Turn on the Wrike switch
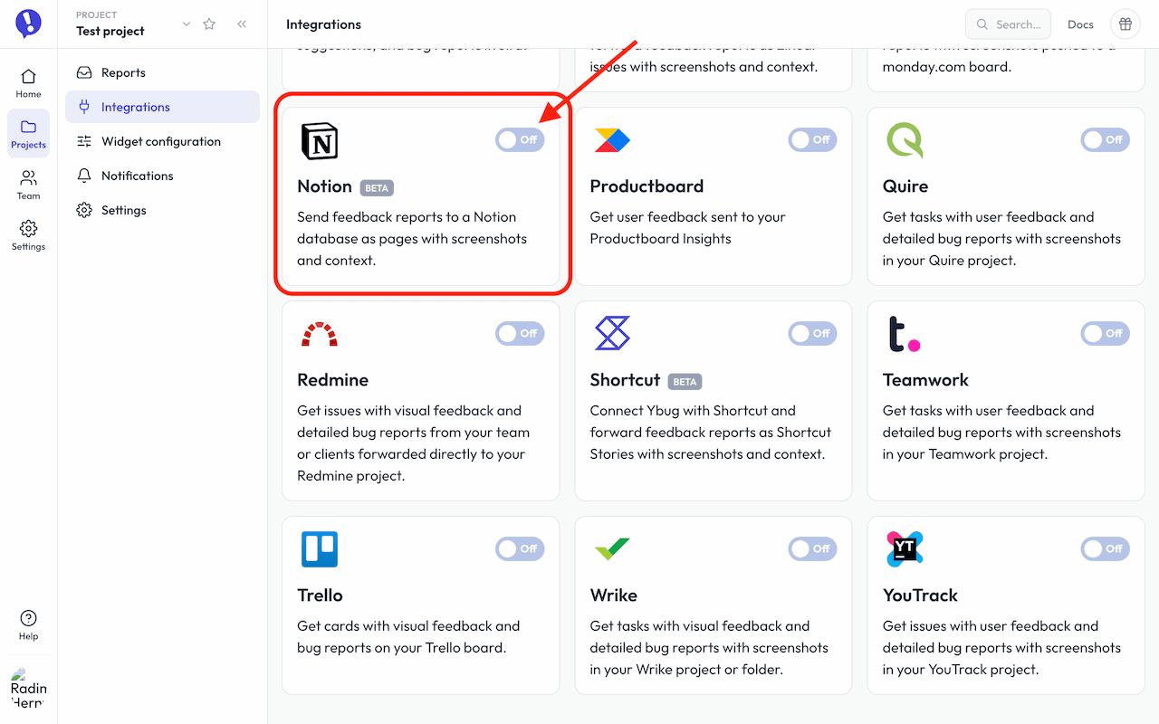1159x724 pixels. click(x=812, y=548)
